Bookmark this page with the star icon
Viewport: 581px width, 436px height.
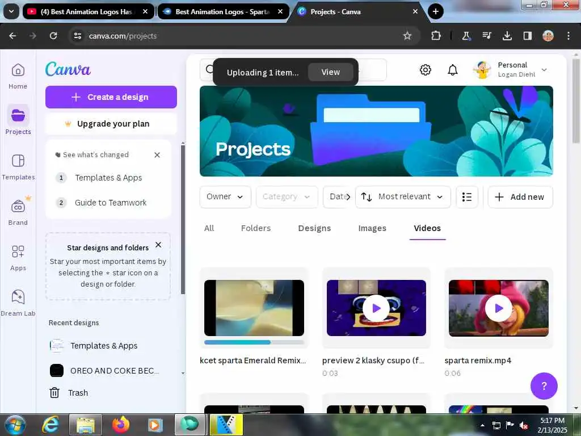coord(407,36)
